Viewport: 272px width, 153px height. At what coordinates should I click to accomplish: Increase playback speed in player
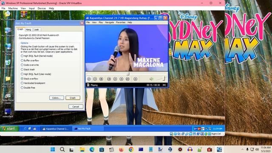[122, 79]
